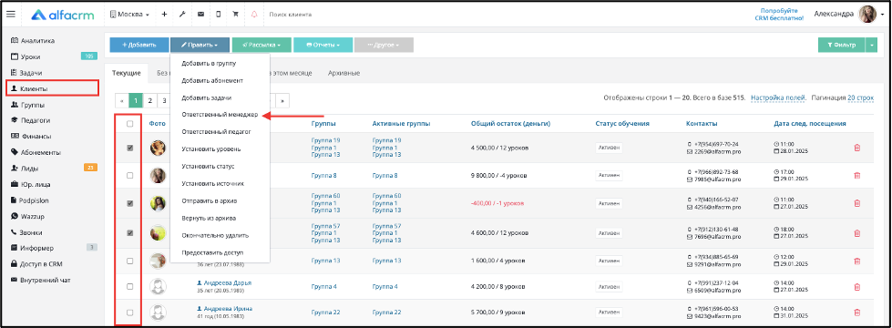892x328 pixels.
Task: Open the Рассылка dropdown button
Action: tap(261, 45)
